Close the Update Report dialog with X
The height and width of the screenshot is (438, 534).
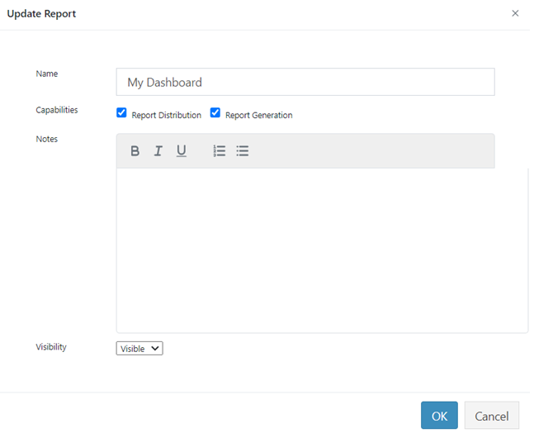pyautogui.click(x=515, y=13)
